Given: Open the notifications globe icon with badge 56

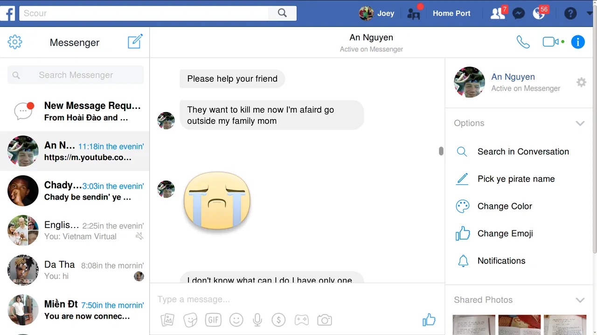Looking at the screenshot, I should point(539,13).
